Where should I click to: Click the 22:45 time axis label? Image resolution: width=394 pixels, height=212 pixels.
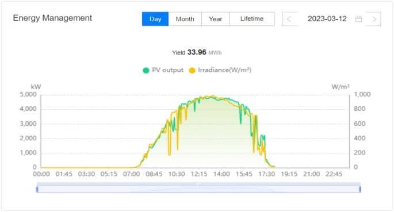coord(334,174)
